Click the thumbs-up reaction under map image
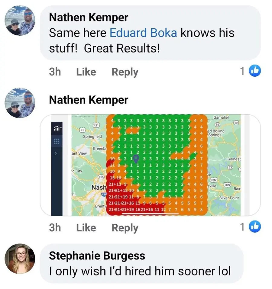This screenshot has width=272, height=289. click(x=255, y=226)
